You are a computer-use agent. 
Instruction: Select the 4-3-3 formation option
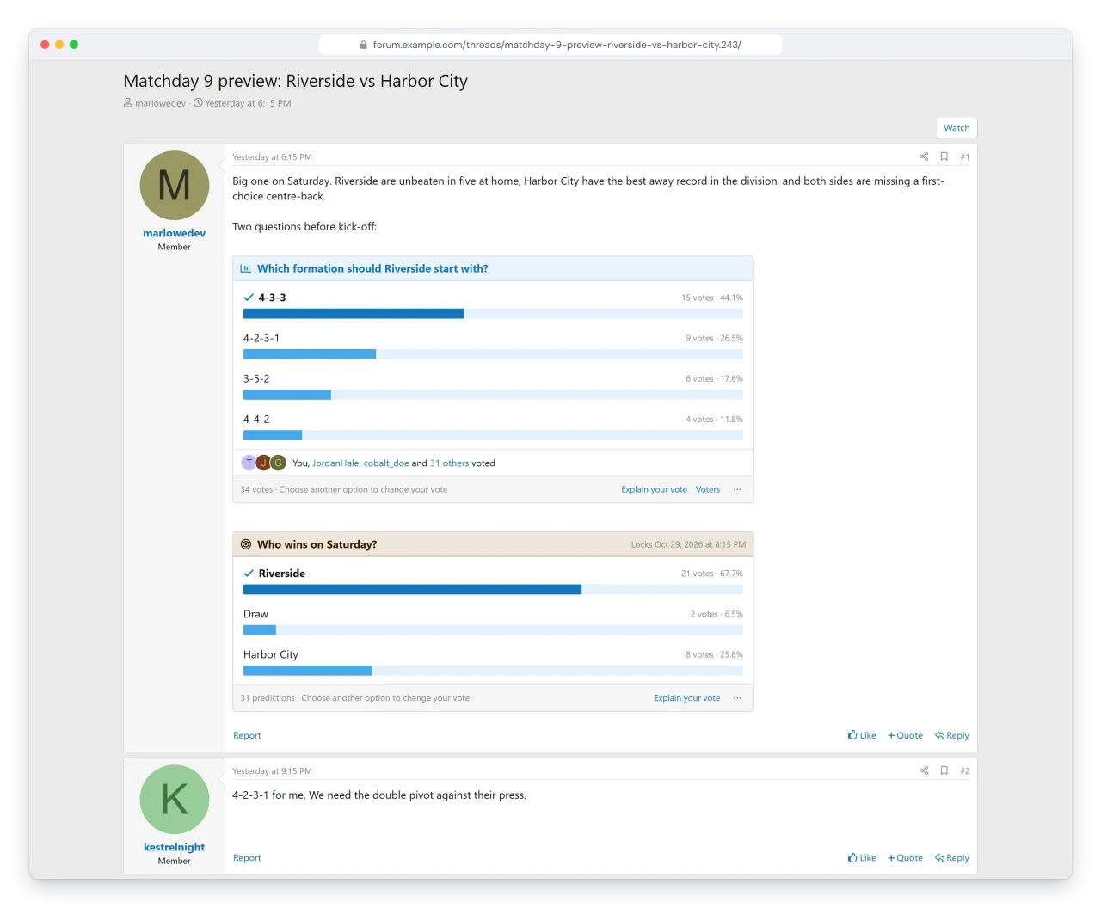(x=493, y=305)
